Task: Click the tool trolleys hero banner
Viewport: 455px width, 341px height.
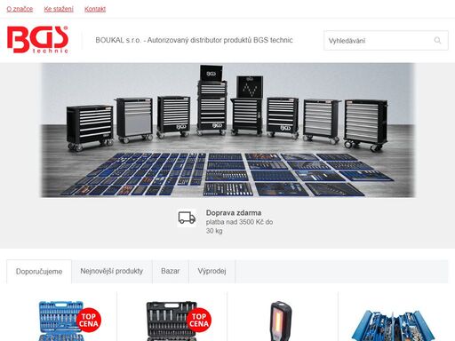Action: click(227, 130)
